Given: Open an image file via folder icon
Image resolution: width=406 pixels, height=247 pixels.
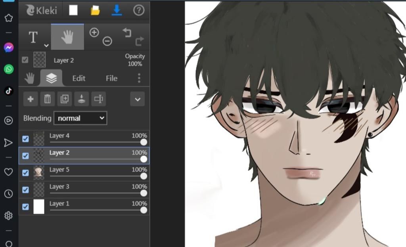Looking at the screenshot, I should pyautogui.click(x=95, y=10).
